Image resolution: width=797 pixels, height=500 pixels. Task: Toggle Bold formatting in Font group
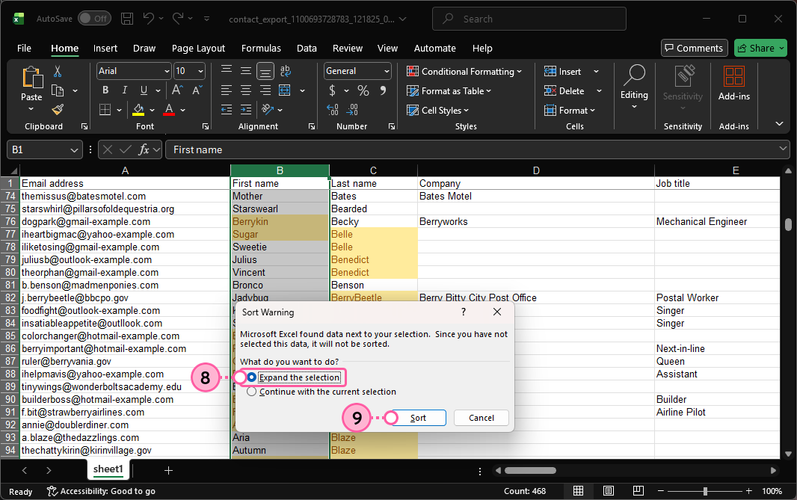click(105, 90)
